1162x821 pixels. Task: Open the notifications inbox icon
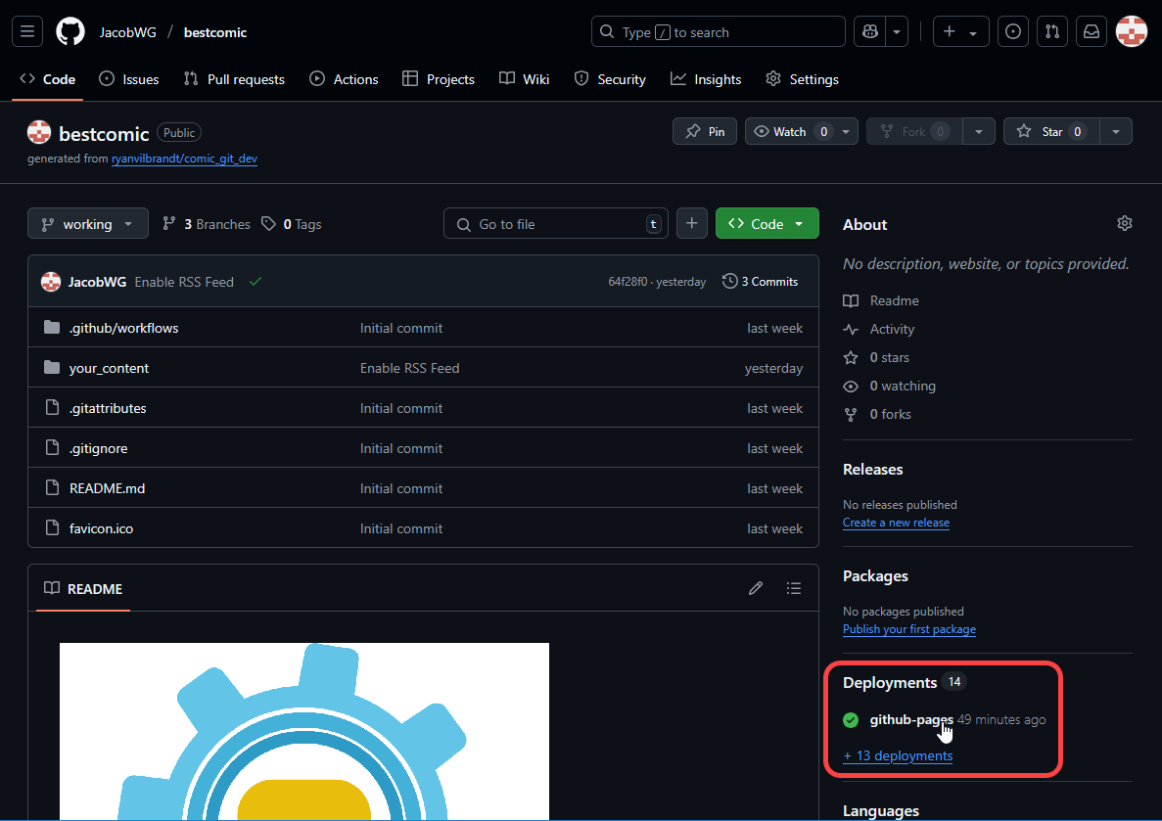click(1091, 32)
